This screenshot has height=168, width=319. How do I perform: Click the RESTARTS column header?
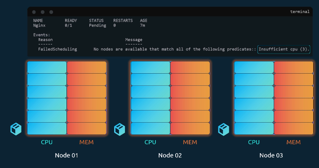(x=123, y=21)
